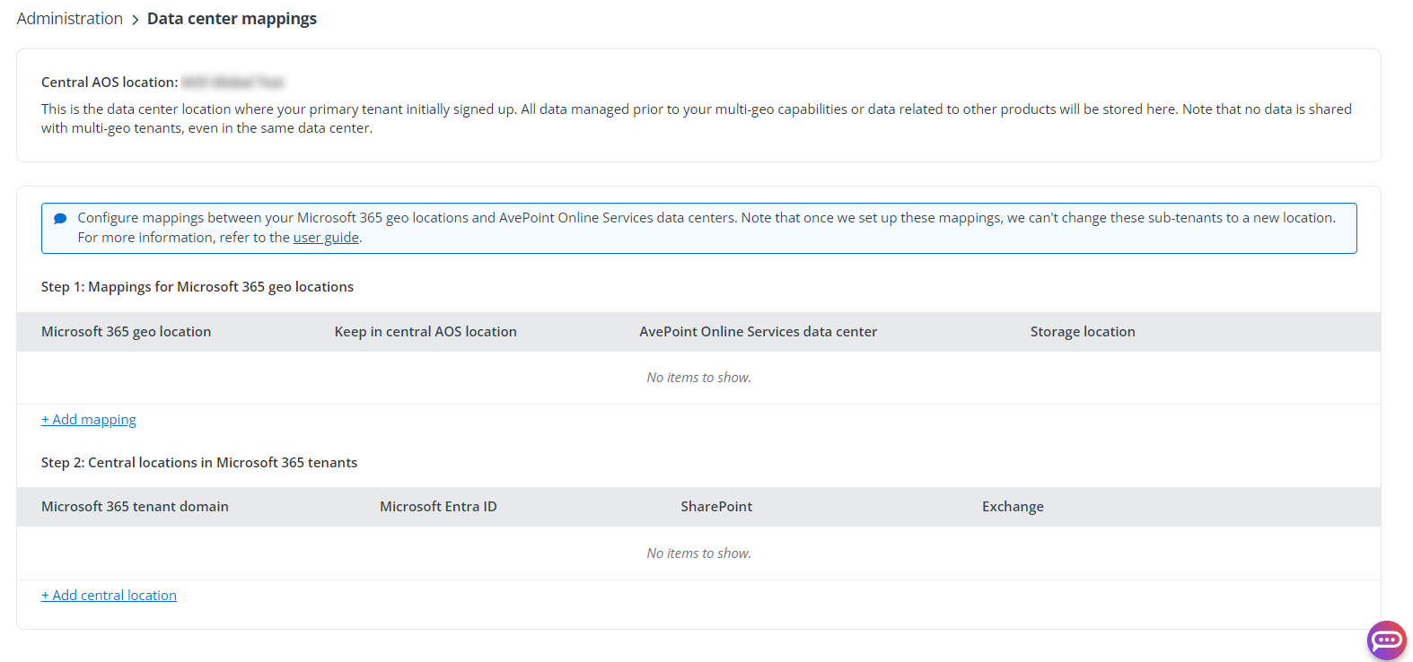This screenshot has width=1413, height=662.
Task: Click the Exchange column header
Action: tap(1013, 507)
